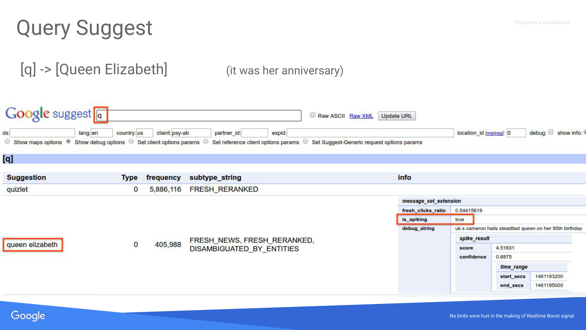586x330 pixels.
Task: Click the Update URL button
Action: pyautogui.click(x=397, y=116)
